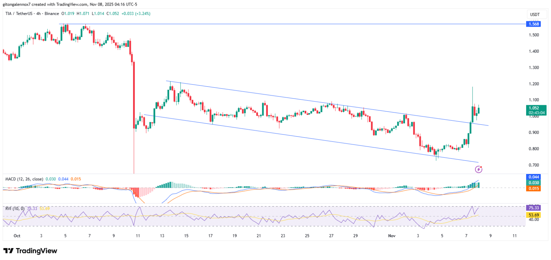
Task: Click the TradingView logo
Action: (30, 251)
